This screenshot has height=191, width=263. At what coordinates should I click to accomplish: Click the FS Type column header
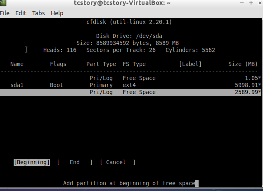click(134, 64)
